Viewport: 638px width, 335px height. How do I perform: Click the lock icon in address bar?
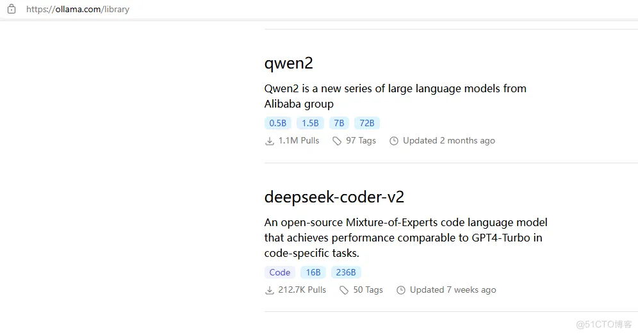click(x=12, y=9)
